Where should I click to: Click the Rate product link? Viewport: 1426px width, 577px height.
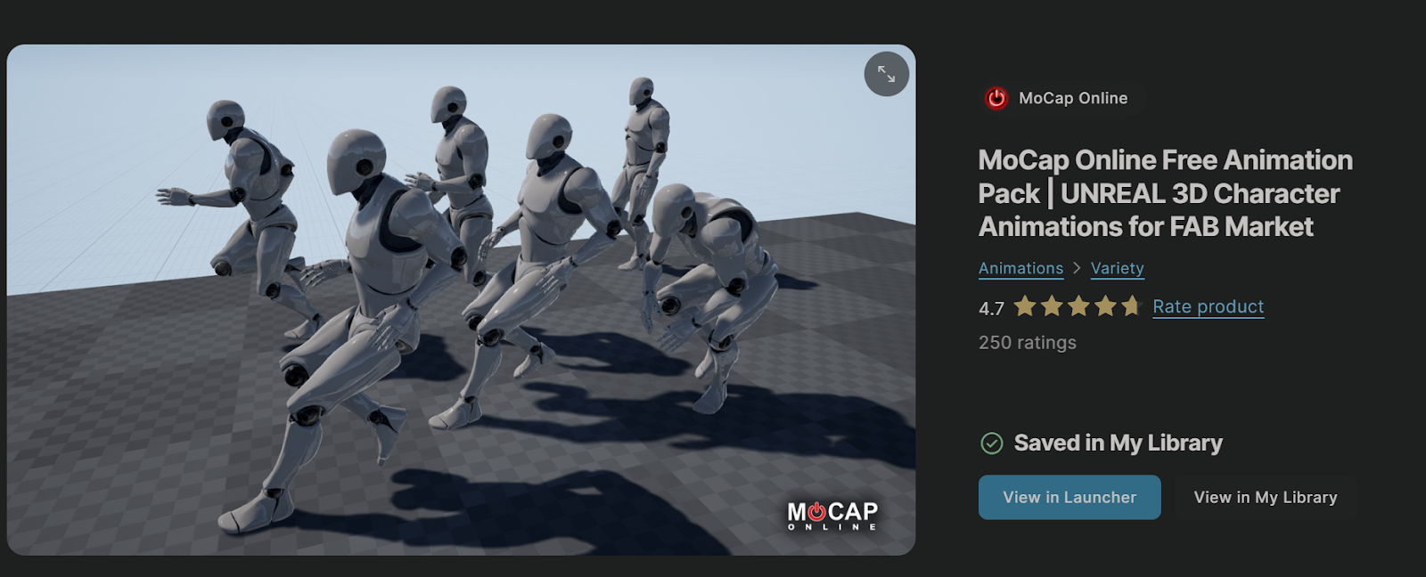pyautogui.click(x=1208, y=306)
